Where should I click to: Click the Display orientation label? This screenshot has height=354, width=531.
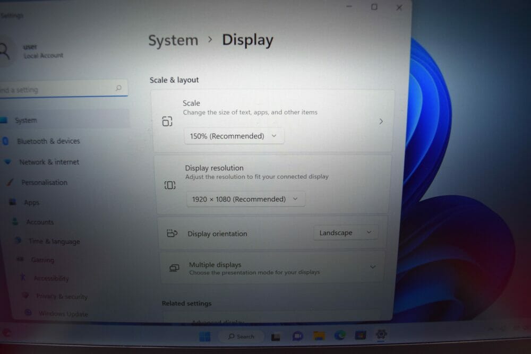[x=217, y=234]
